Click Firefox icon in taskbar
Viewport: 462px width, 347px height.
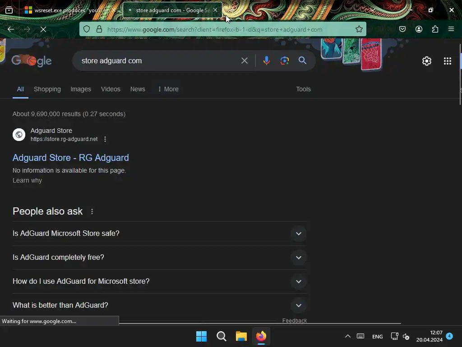[x=261, y=336]
